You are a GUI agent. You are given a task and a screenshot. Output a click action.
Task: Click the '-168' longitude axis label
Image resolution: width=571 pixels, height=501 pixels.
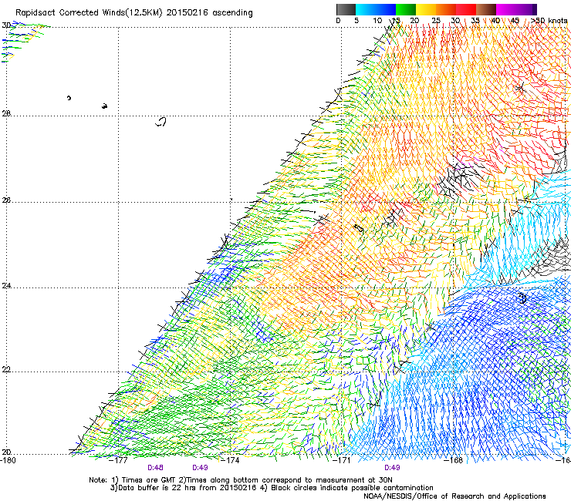[454, 460]
